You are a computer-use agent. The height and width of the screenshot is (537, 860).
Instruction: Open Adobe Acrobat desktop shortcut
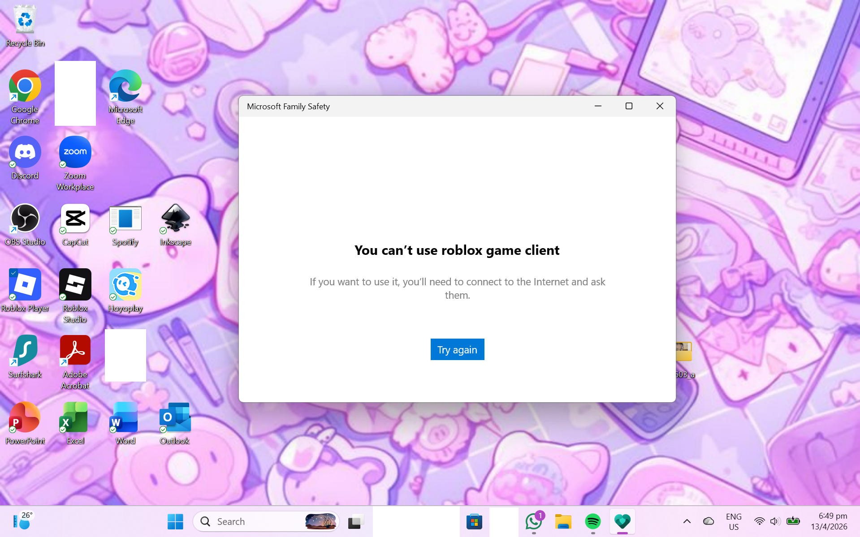point(75,362)
